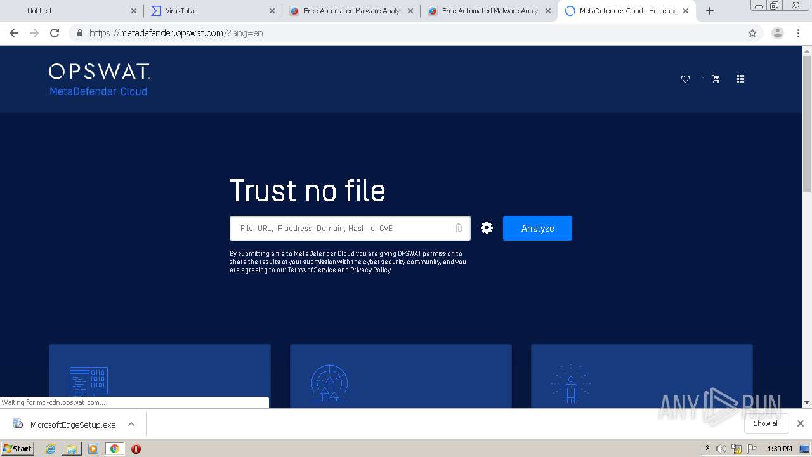Click the OPSWAT MetaDefender Cloud logo
The image size is (812, 457).
100,79
